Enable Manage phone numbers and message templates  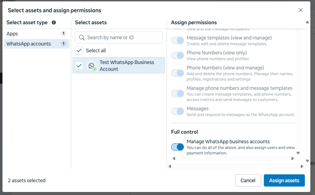coord(177,93)
